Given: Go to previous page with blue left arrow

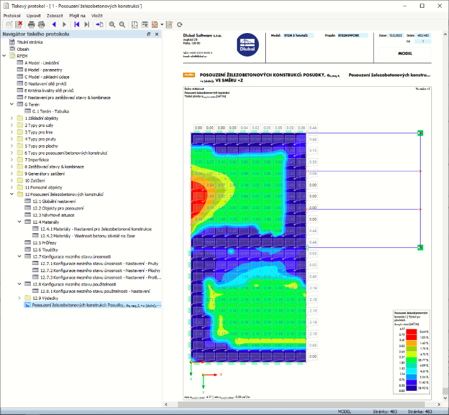Looking at the screenshot, I should [x=54, y=25].
